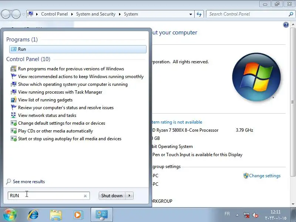Open the address bar history dropdown
The width and height of the screenshot is (296, 222).
191,14
